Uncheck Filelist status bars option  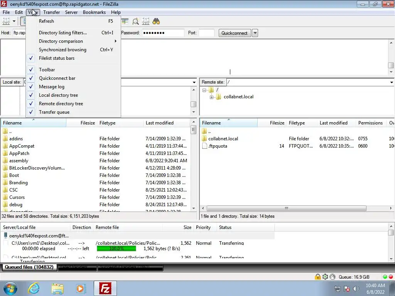point(74,58)
